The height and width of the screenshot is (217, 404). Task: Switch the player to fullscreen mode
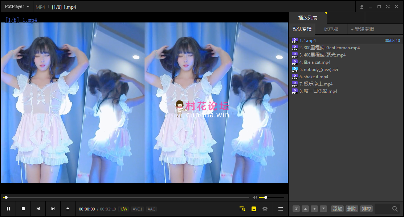(388, 7)
